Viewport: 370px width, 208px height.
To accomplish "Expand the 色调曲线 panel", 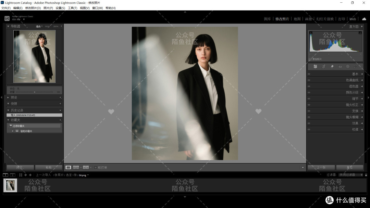I will point(362,80).
